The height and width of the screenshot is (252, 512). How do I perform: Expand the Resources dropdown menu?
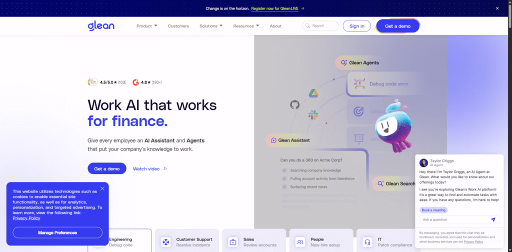coord(246,26)
